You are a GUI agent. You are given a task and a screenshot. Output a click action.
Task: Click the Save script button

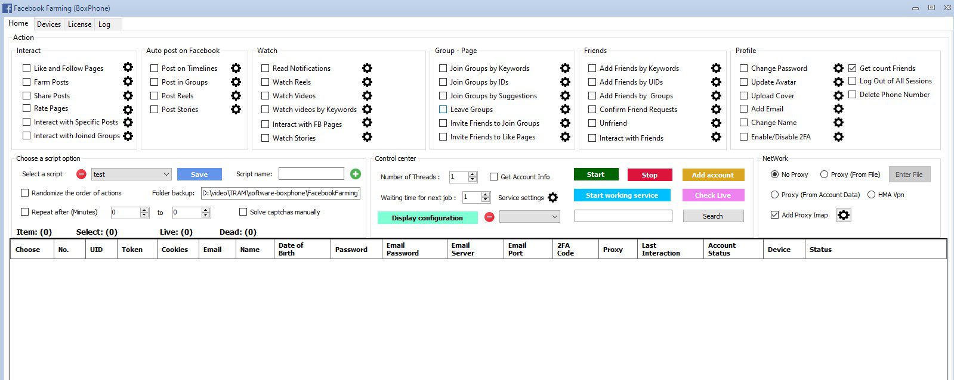pos(199,175)
